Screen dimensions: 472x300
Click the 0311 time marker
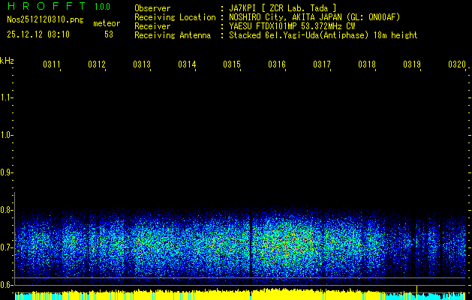(x=52, y=64)
